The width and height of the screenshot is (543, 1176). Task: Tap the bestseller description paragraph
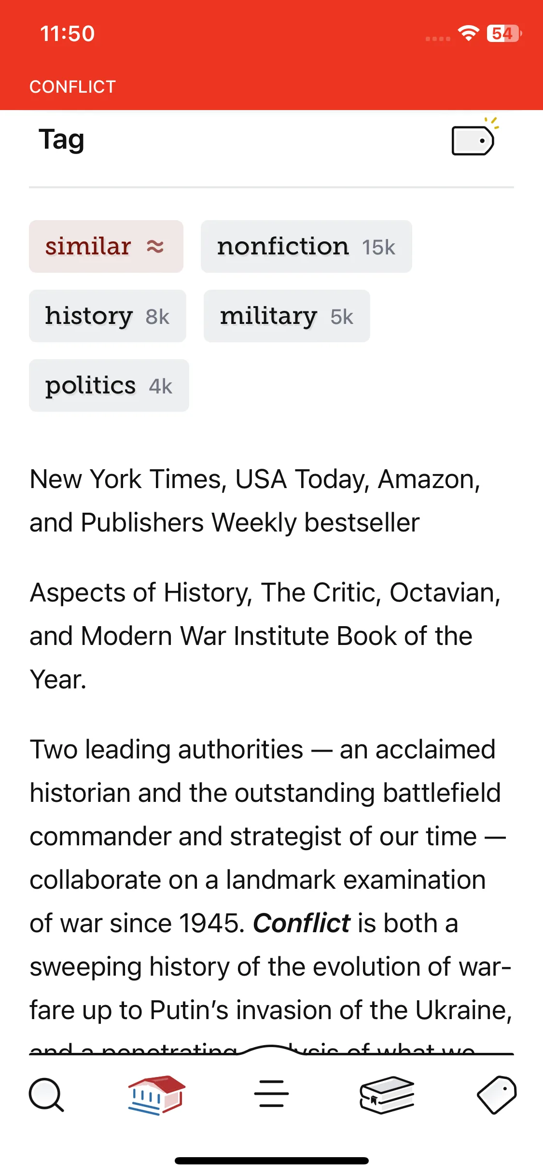pyautogui.click(x=255, y=501)
